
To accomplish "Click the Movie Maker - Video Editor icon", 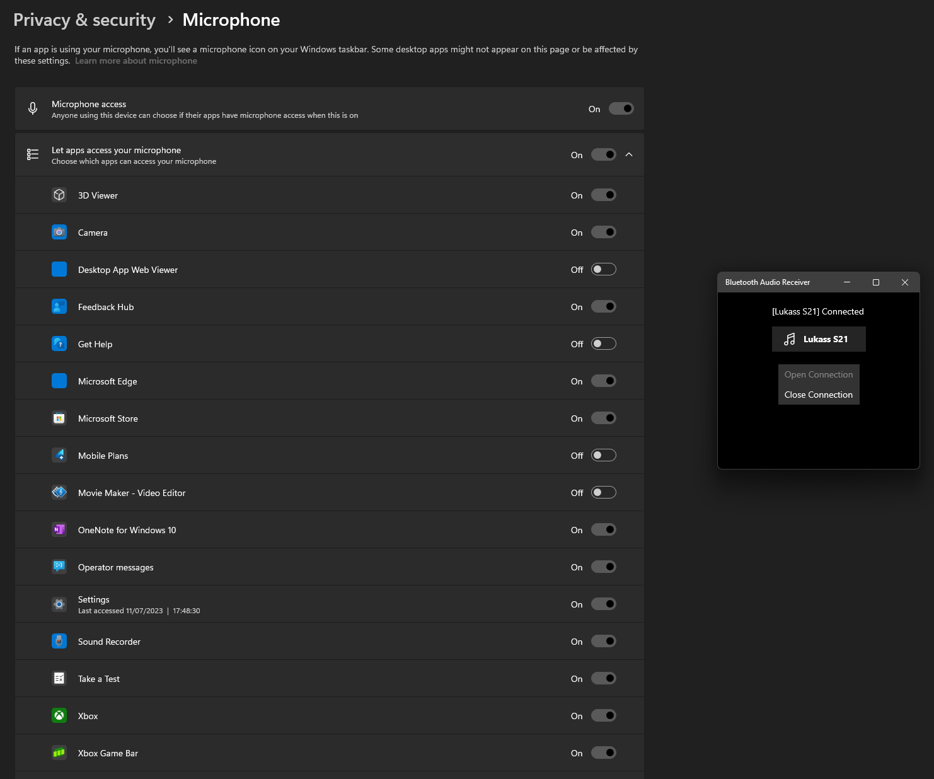I will [59, 492].
